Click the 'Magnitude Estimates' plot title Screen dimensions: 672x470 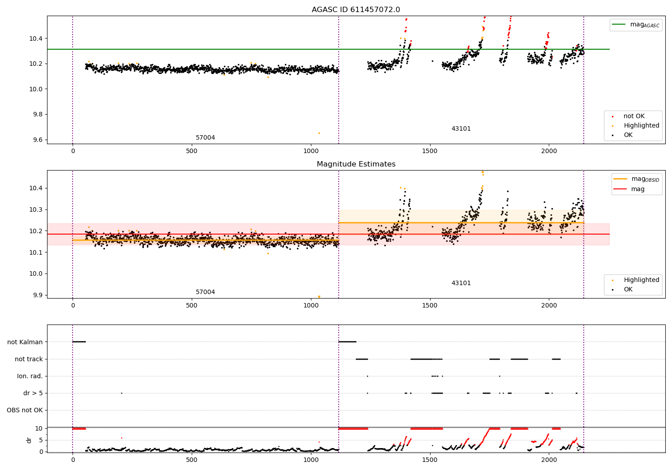[356, 164]
